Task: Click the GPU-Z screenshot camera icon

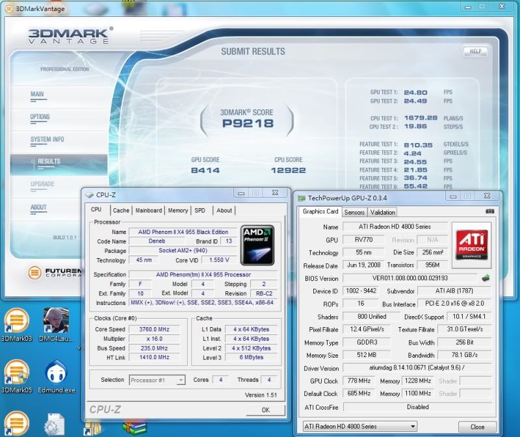Action: point(490,211)
